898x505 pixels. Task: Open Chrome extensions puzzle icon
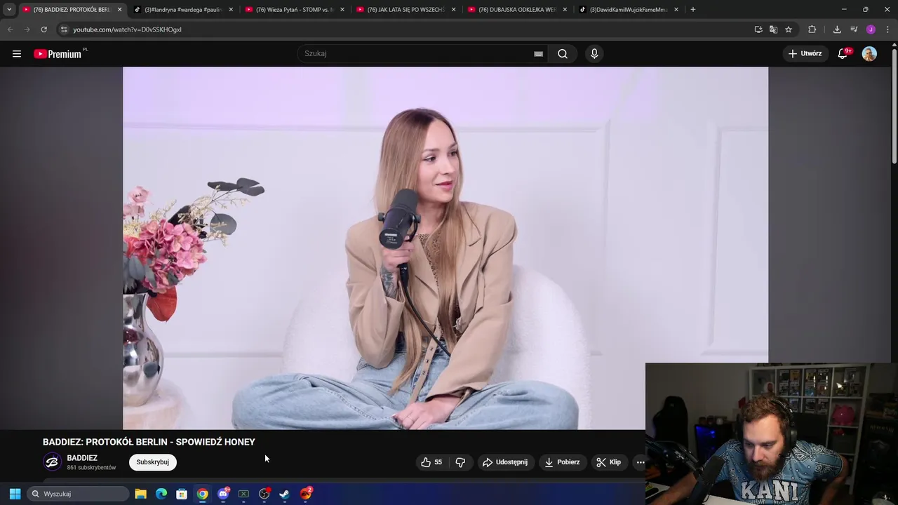coord(812,29)
